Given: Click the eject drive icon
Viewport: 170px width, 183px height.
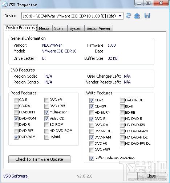Looking at the screenshot, I should [137, 16].
